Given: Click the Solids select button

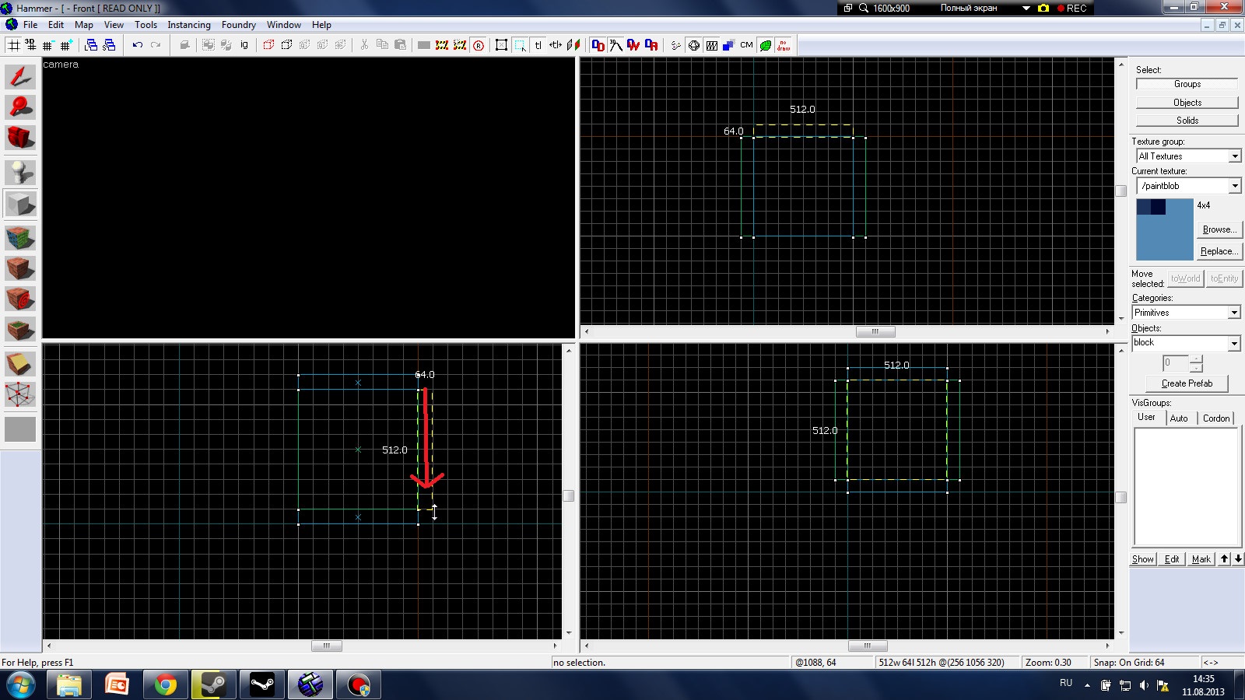Looking at the screenshot, I should click(1187, 121).
